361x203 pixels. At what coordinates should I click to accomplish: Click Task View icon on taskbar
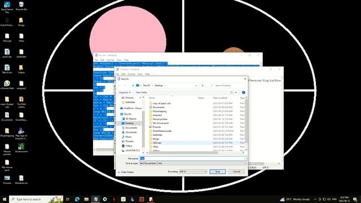coord(68,199)
